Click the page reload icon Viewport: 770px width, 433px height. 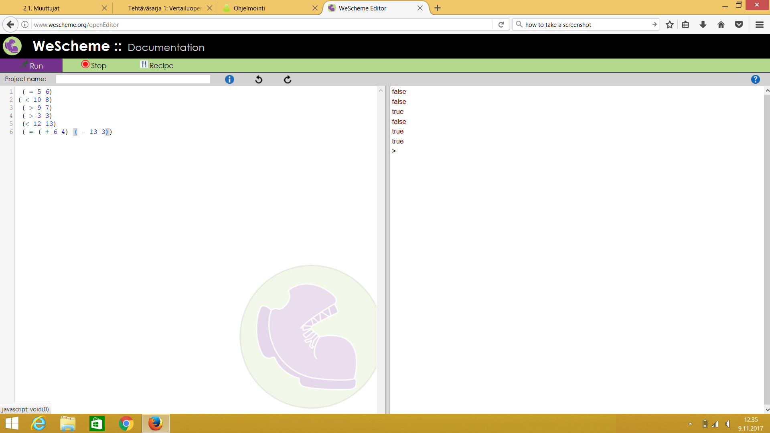[501, 25]
